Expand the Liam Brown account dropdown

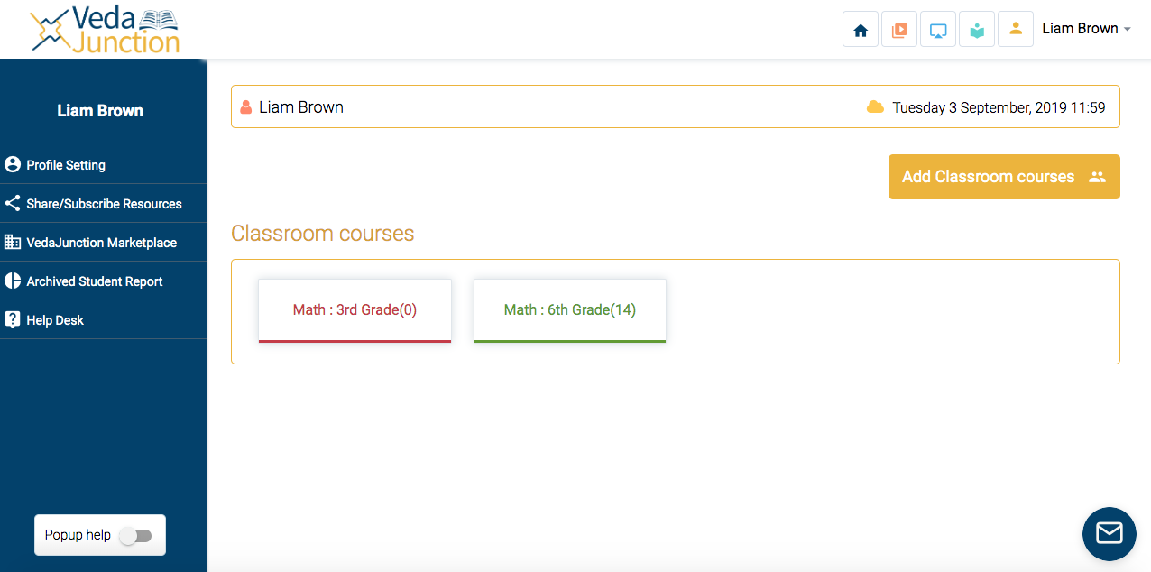pyautogui.click(x=1086, y=29)
